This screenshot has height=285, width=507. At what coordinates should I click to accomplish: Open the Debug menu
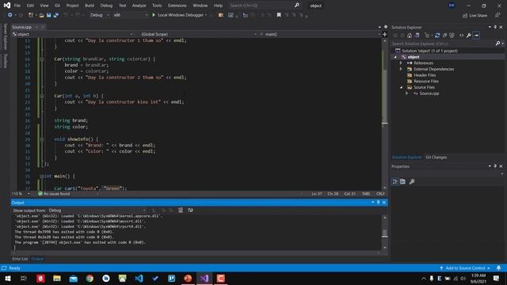(x=106, y=6)
